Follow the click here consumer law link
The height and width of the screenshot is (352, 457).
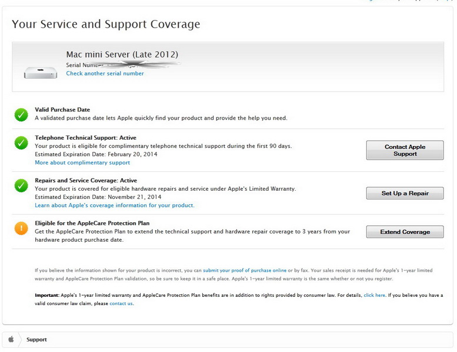coord(374,295)
